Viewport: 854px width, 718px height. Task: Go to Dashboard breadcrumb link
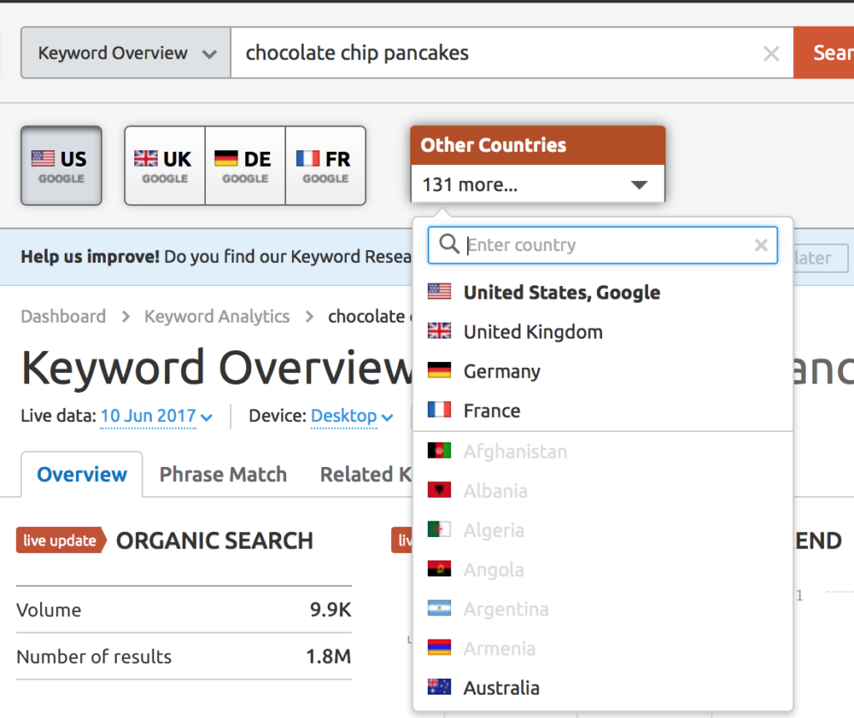click(x=63, y=317)
